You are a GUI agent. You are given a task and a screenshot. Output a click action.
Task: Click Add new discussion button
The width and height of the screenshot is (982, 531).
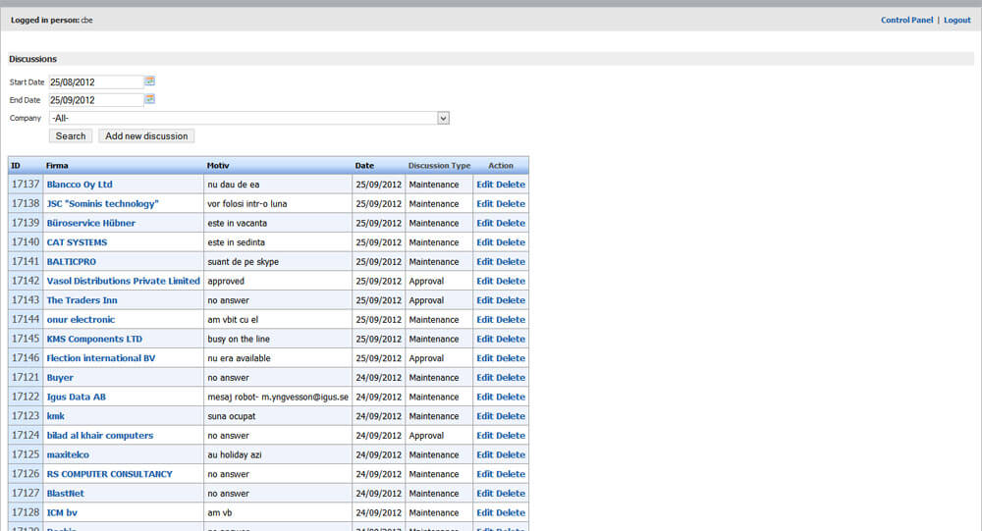(x=146, y=135)
